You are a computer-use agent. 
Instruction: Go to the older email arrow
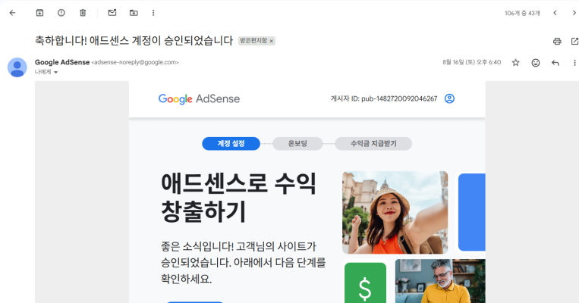(x=574, y=13)
